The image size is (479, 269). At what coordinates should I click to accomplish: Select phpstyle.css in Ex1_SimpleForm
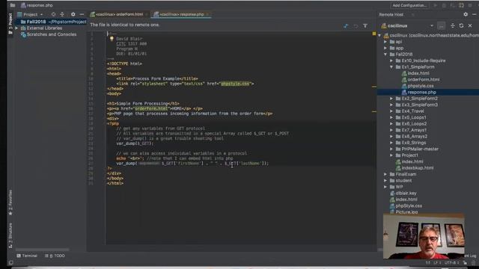click(x=418, y=86)
